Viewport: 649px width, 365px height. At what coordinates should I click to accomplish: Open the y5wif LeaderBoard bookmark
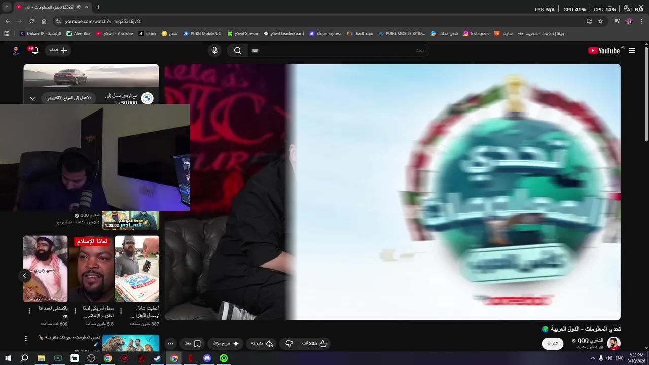(284, 34)
